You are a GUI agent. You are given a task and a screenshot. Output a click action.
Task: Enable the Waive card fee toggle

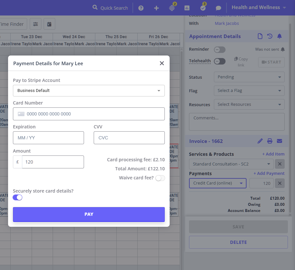[x=160, y=178]
